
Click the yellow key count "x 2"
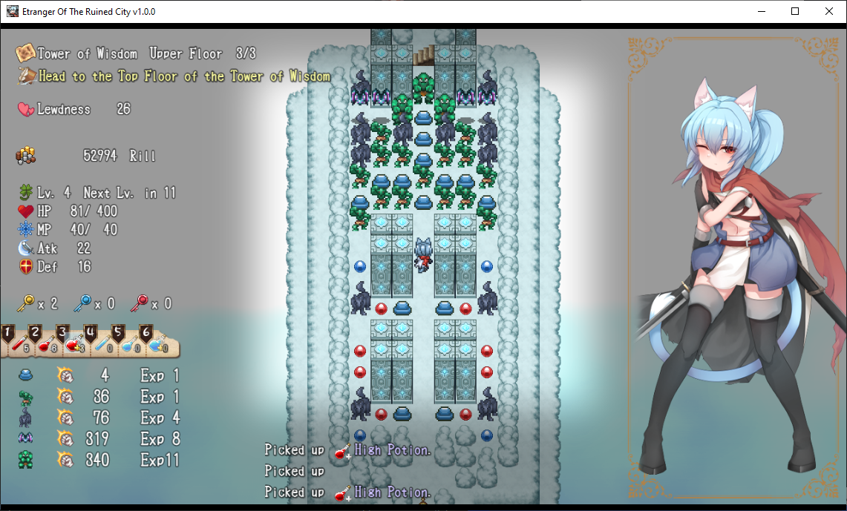(x=47, y=304)
